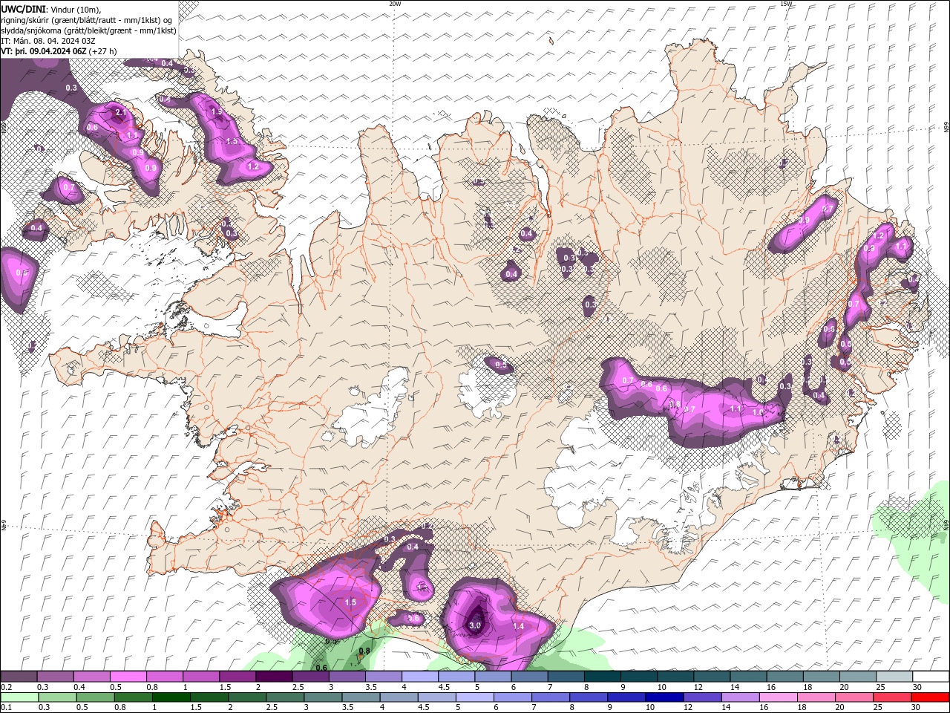Choose the darkest purple swatch from 2 to 2.5 in the upper legend

[274, 677]
